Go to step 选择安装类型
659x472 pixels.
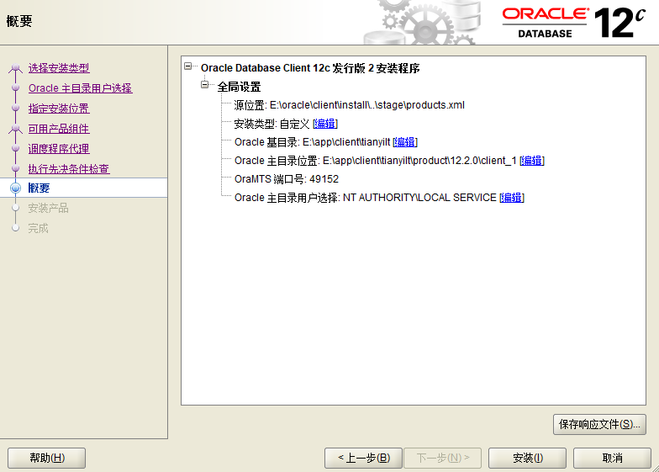(59, 68)
